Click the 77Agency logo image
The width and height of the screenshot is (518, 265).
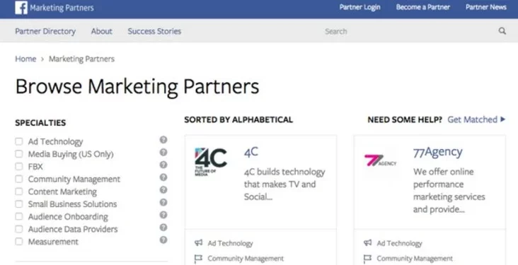(x=380, y=160)
